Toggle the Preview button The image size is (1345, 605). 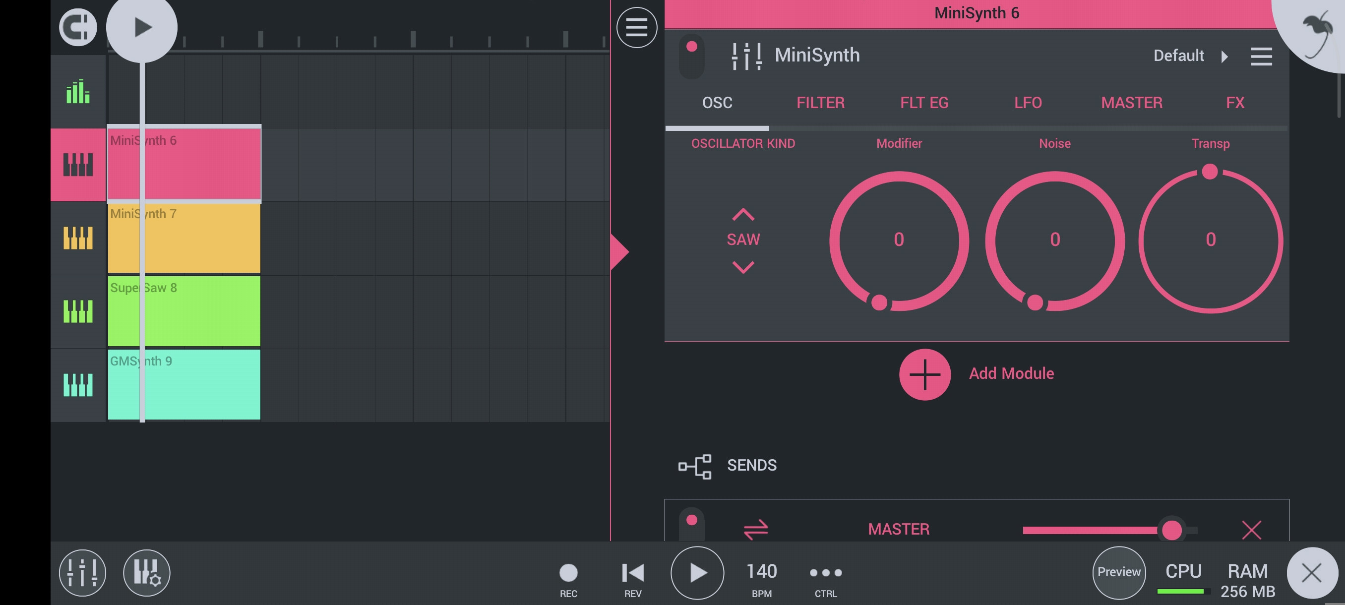[1119, 573]
